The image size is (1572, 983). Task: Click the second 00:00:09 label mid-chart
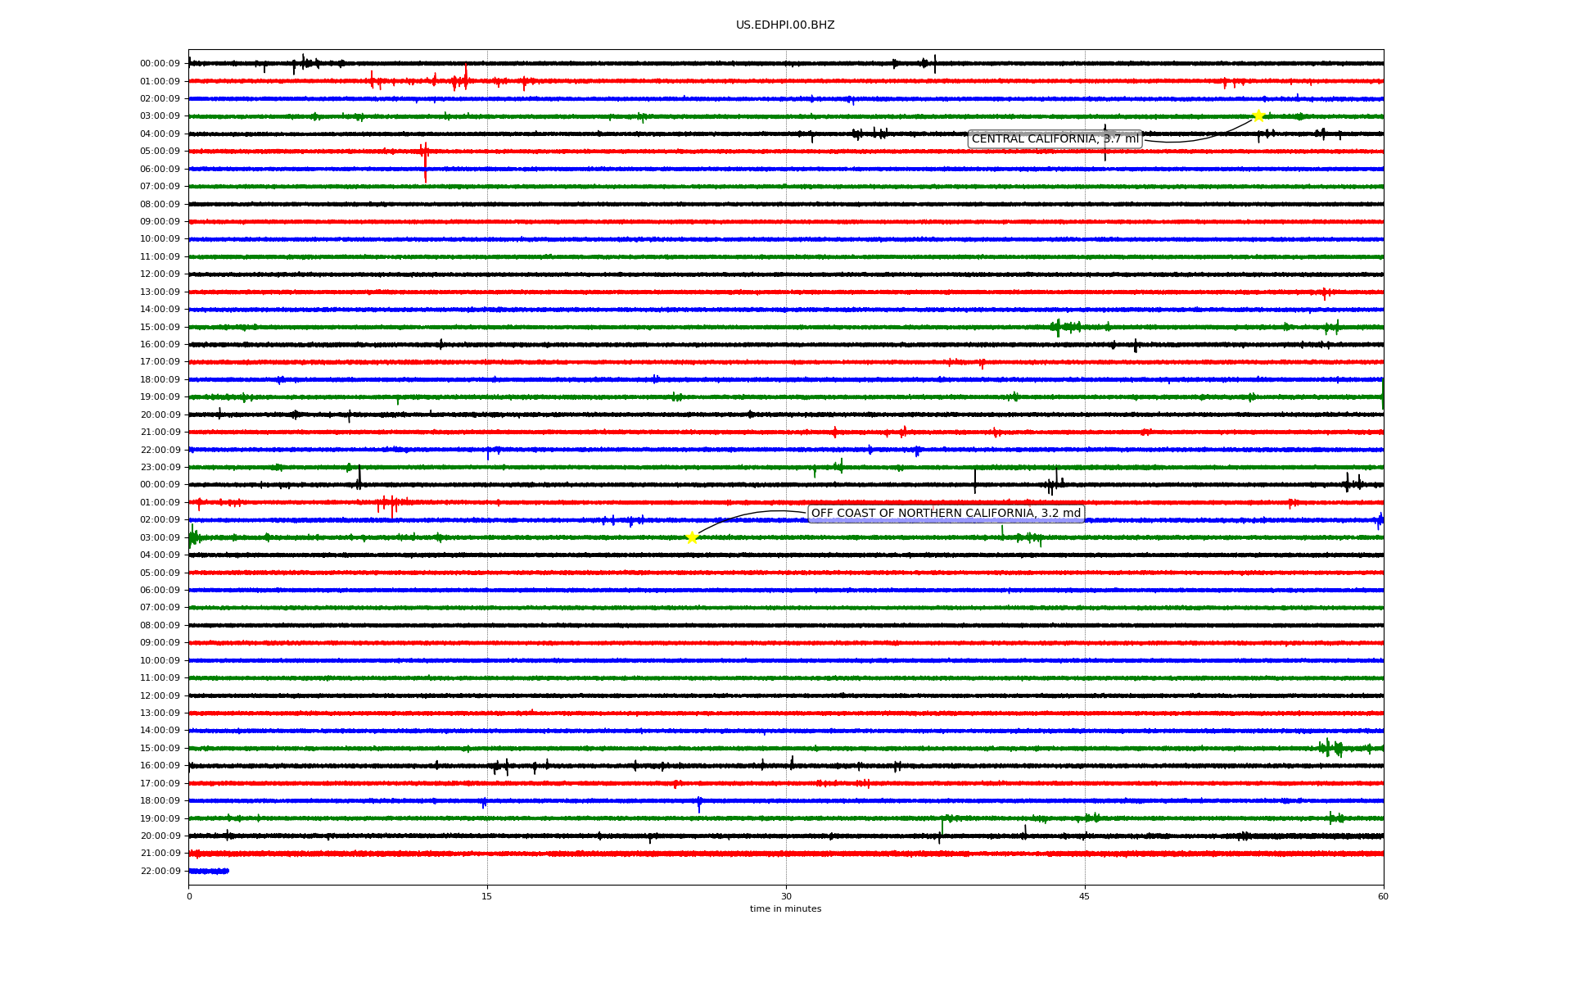160,485
